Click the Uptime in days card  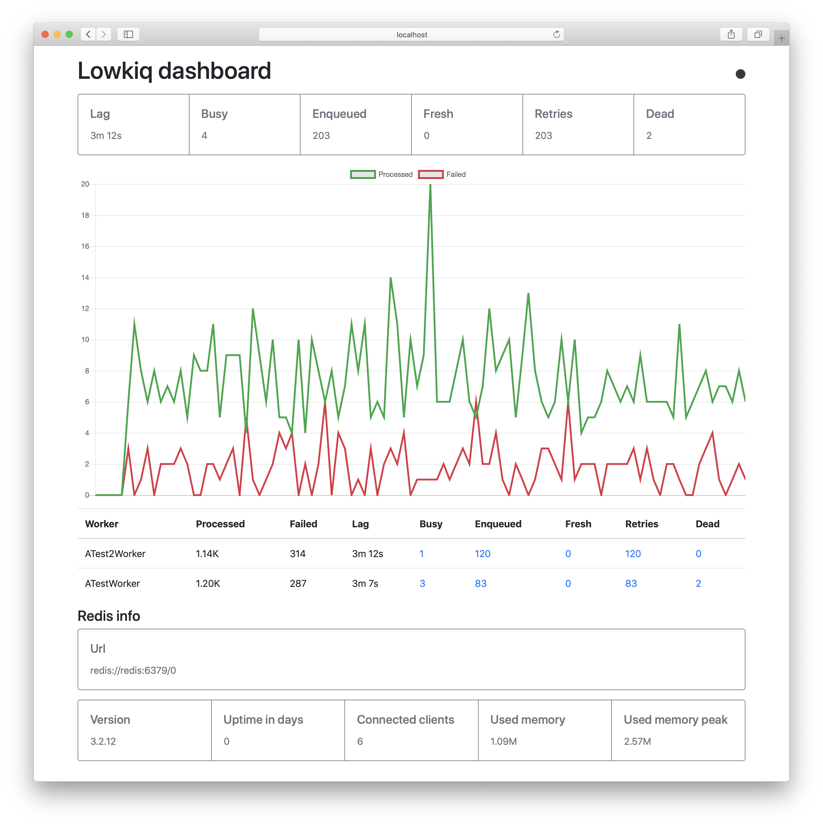(278, 730)
